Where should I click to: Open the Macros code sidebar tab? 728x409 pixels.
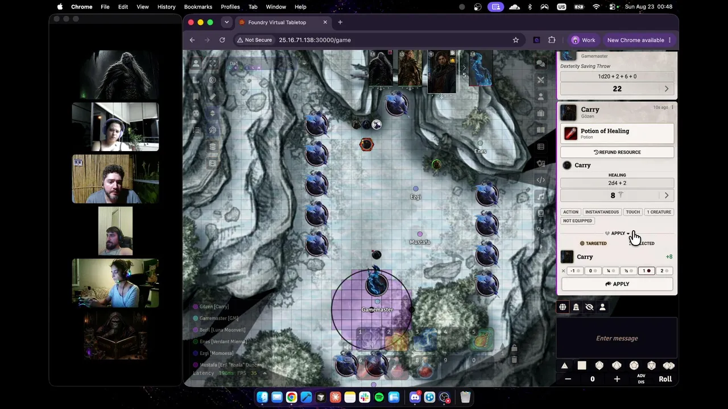coord(541,180)
